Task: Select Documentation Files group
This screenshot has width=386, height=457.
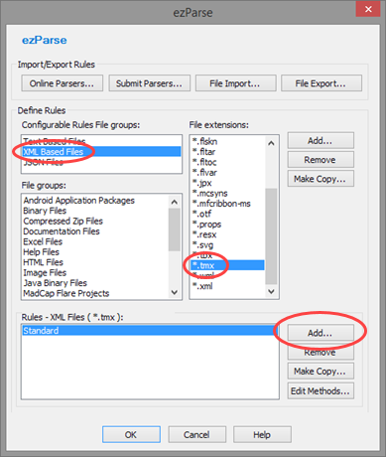Action: (95, 231)
